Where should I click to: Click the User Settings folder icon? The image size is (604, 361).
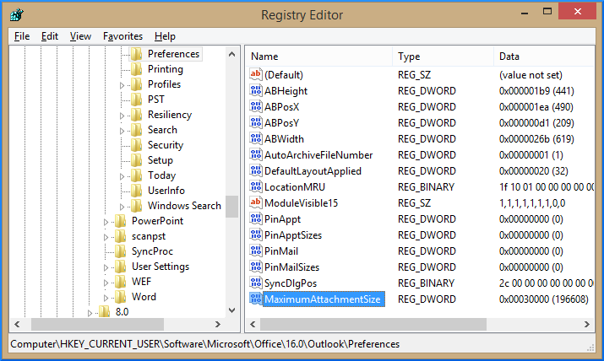coord(120,267)
